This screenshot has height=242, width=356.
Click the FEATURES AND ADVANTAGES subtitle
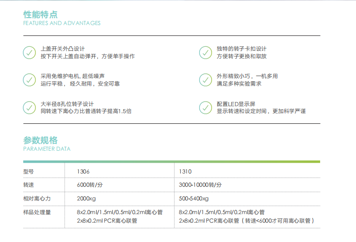62,23
